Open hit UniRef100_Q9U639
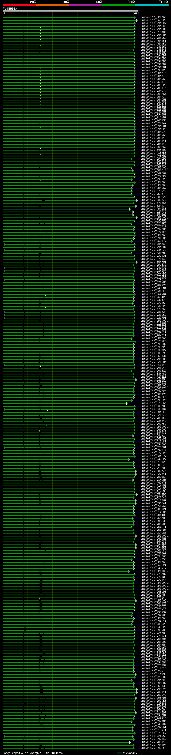 point(153,265)
